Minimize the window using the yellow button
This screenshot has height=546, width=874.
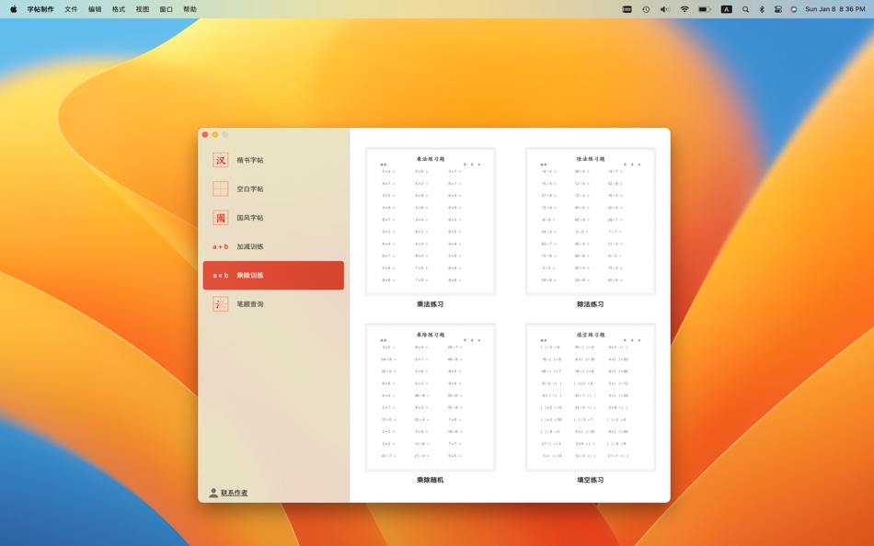(x=215, y=135)
